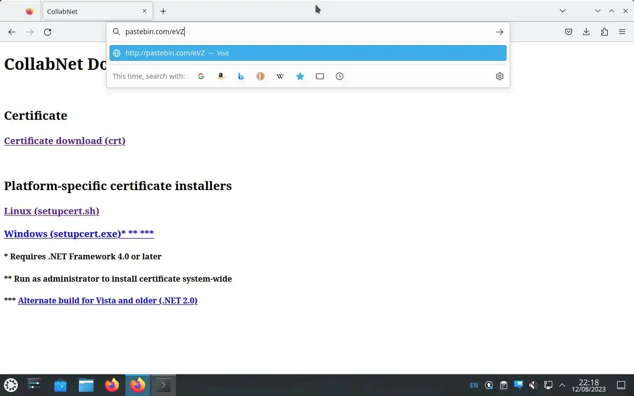This screenshot has width=634, height=396.
Task: Open the Extensions menu
Action: click(604, 32)
